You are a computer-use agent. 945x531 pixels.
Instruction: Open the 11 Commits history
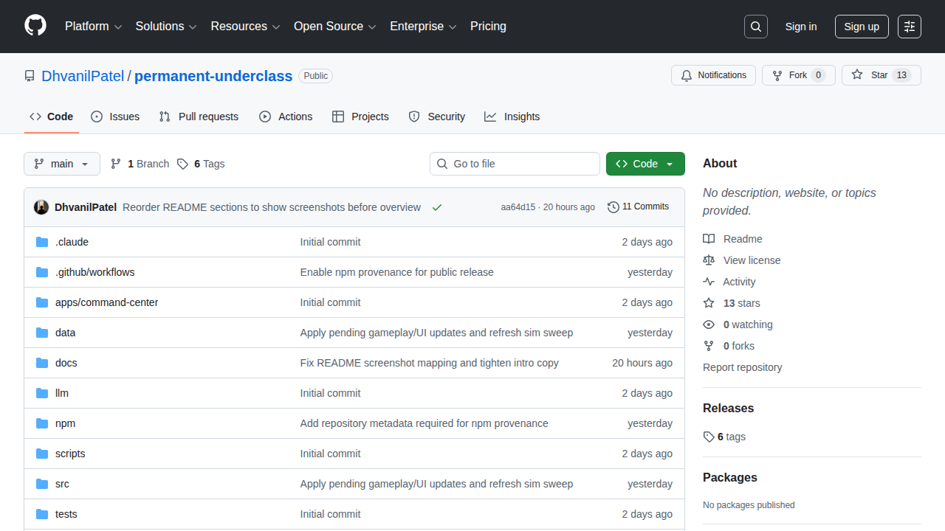[638, 206]
